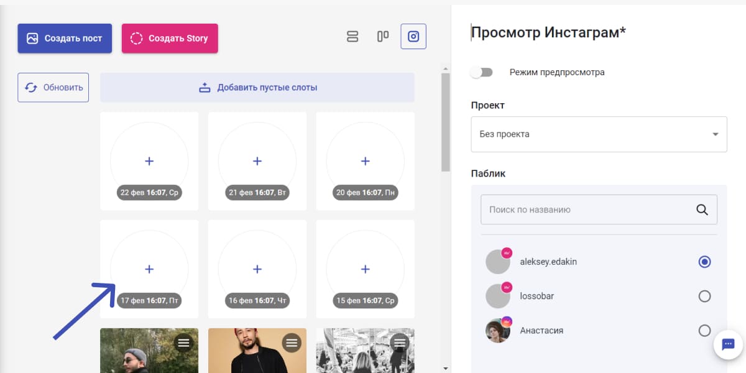
Task: Click Добавить пустые слоты
Action: 257,88
